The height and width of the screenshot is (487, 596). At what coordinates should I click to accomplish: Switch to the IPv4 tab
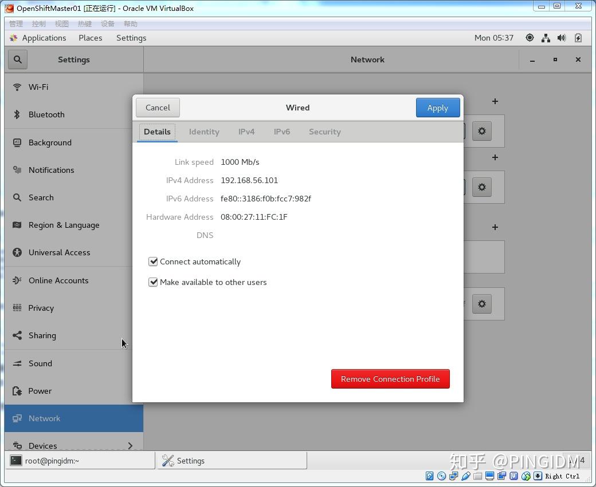coord(246,132)
